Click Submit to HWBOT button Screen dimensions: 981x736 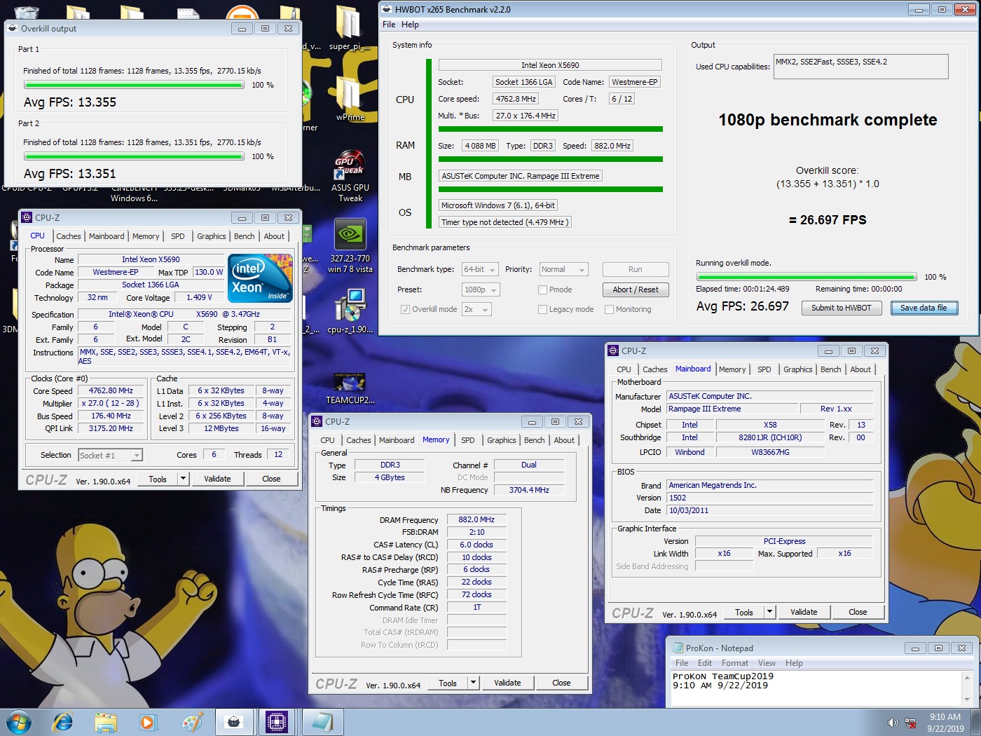click(842, 308)
